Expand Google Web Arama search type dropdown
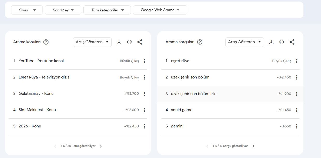Screen dimensions: 321x158 pyautogui.click(x=160, y=10)
